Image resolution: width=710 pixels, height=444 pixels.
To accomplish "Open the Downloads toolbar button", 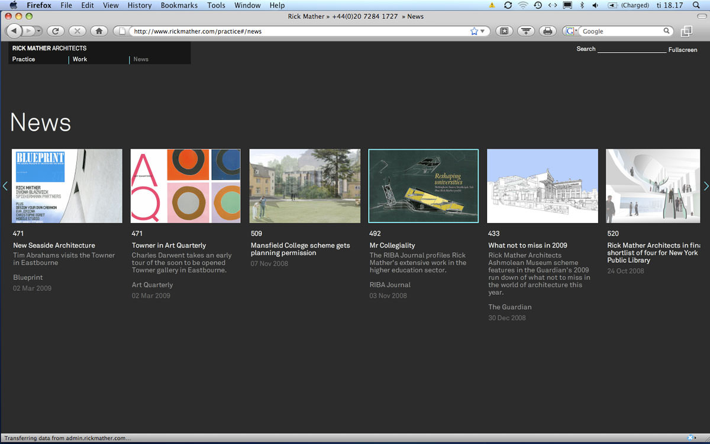I will click(527, 31).
